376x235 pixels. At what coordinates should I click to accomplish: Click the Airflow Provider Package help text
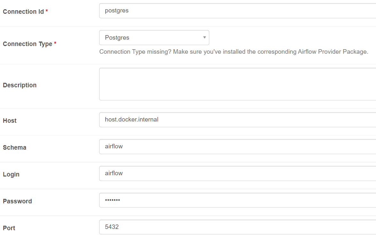pos(234,52)
